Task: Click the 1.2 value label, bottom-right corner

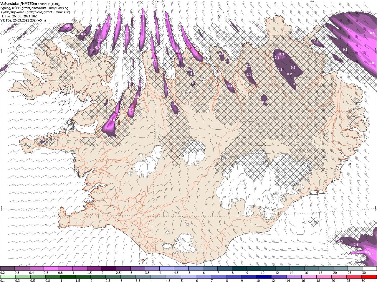Action: 358,252
